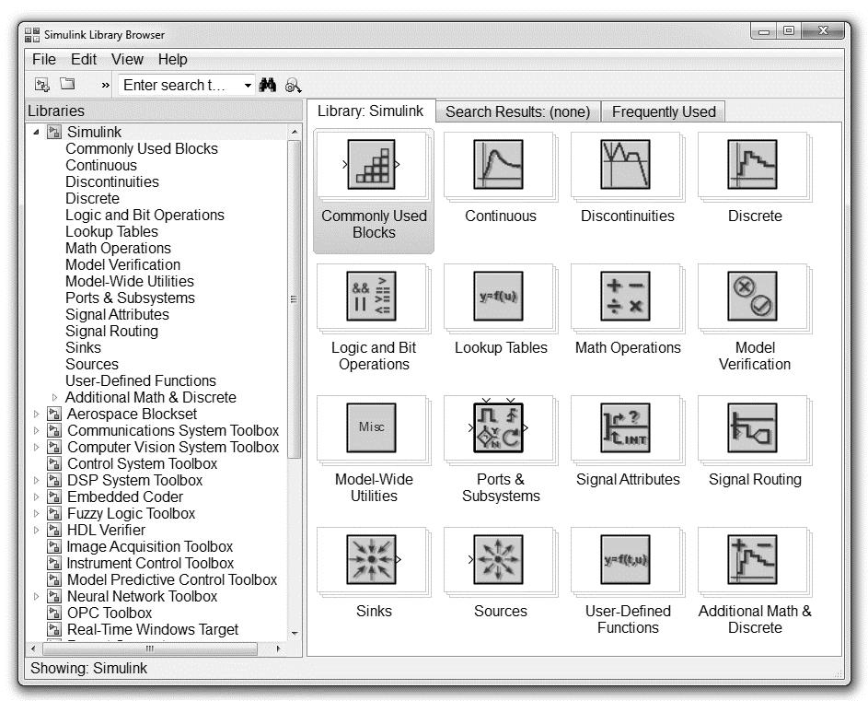Click the scroll down arrow in Libraries
Image resolution: width=868 pixels, height=701 pixels.
295,633
